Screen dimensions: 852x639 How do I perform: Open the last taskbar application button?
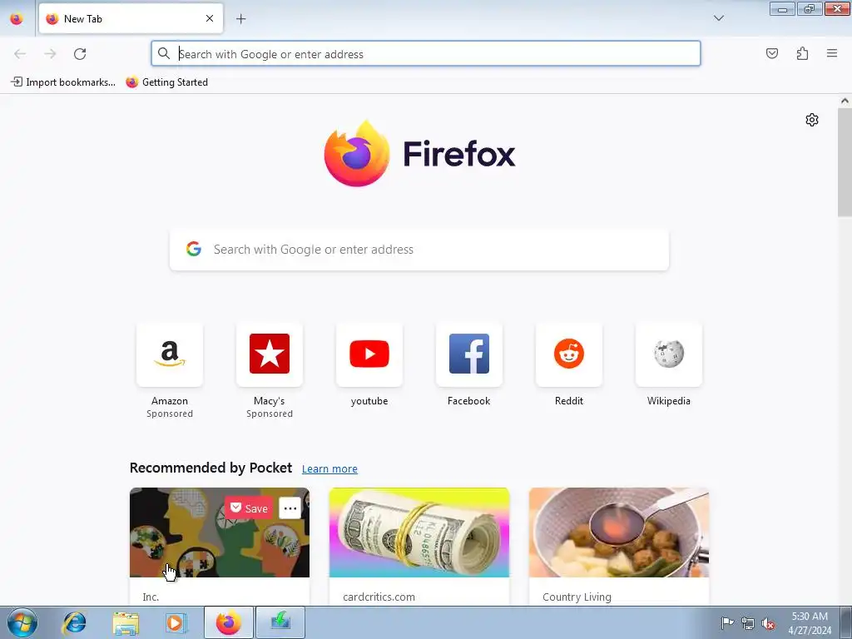point(280,622)
